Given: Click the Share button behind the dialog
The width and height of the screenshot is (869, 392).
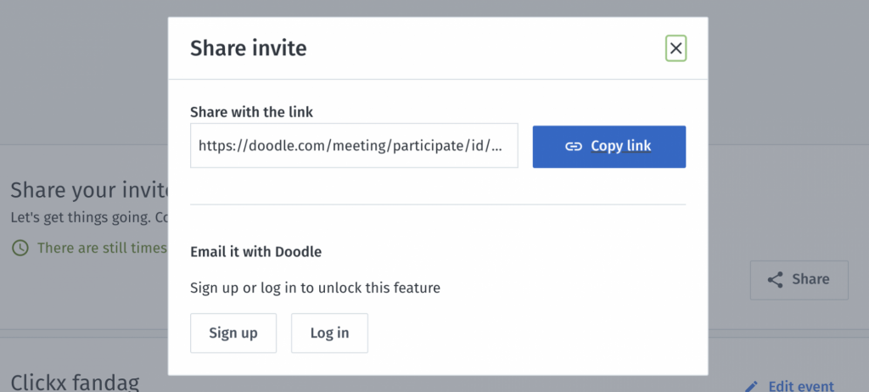Looking at the screenshot, I should (x=799, y=280).
